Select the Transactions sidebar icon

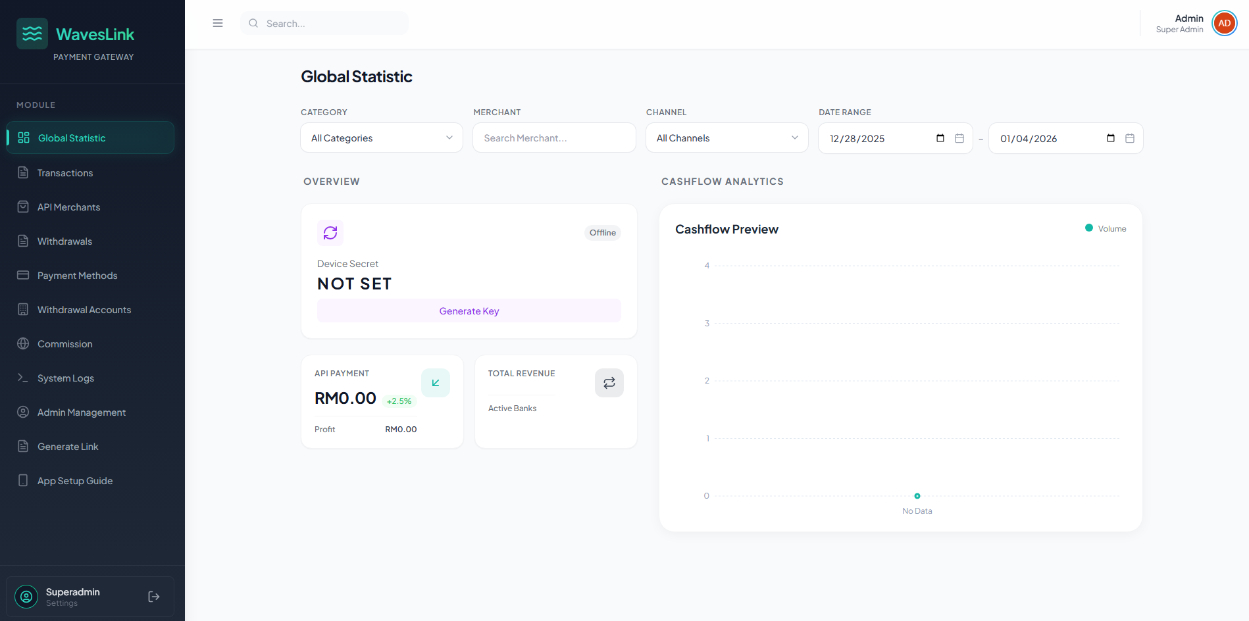pyautogui.click(x=24, y=172)
